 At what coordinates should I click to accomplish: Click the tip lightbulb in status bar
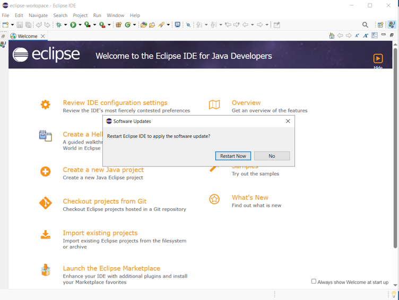click(394, 294)
